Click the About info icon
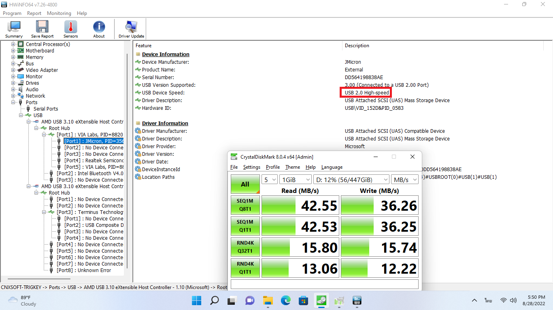Viewport: 553px width, 310px height. pyautogui.click(x=99, y=29)
